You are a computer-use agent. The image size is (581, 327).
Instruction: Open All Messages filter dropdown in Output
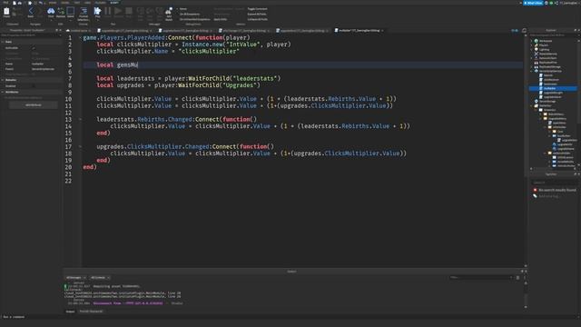point(75,277)
